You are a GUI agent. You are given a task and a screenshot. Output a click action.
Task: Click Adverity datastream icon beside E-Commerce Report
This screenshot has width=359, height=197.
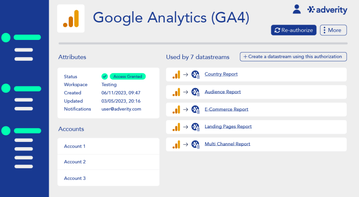click(196, 109)
